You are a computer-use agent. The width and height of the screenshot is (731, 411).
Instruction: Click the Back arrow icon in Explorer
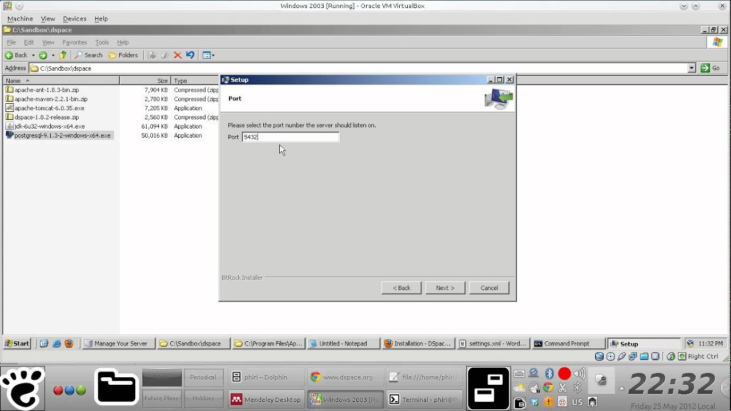pos(9,55)
